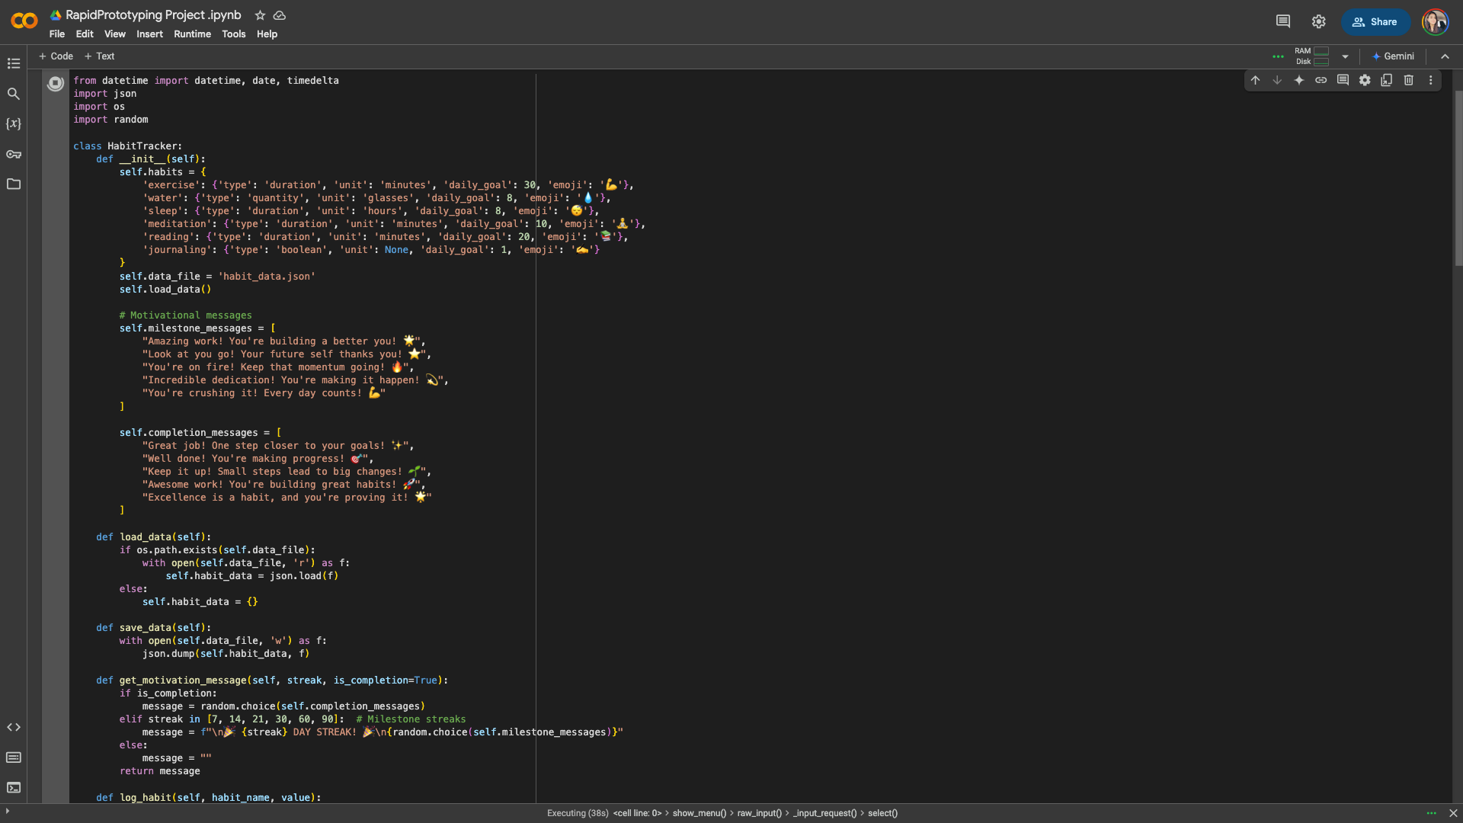The width and height of the screenshot is (1463, 823).
Task: Open Code snippets panel
Action: tap(14, 727)
